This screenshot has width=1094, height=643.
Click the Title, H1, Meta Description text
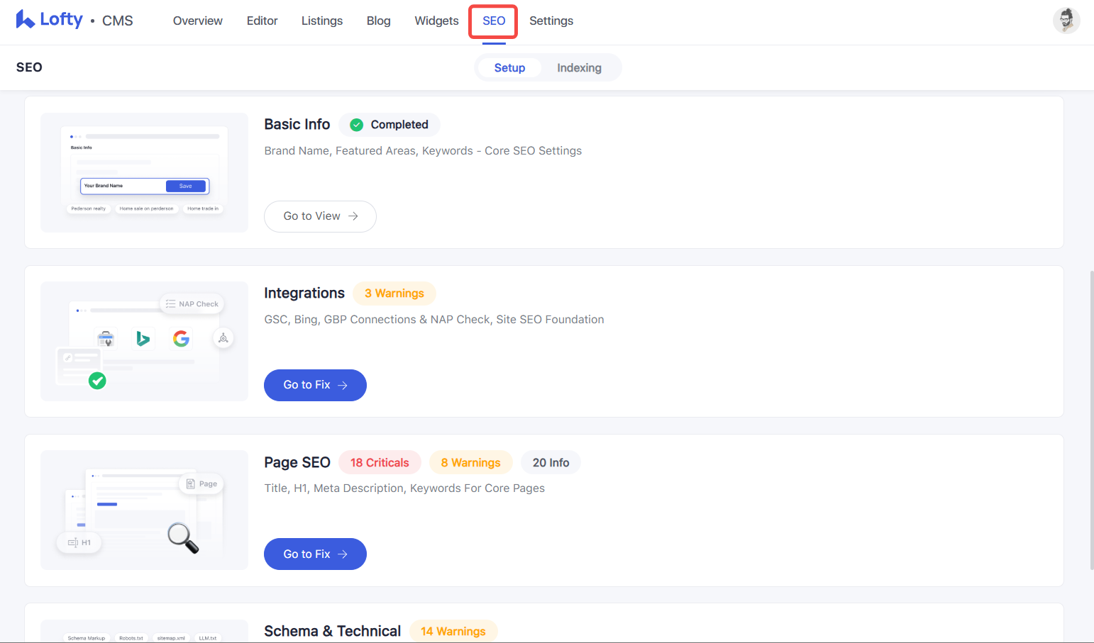[x=404, y=488]
